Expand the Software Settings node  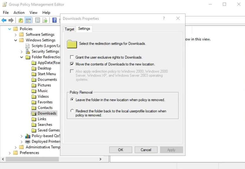(x=15, y=34)
